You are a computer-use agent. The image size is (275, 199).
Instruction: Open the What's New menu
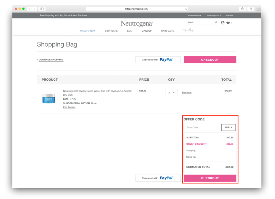point(88,31)
